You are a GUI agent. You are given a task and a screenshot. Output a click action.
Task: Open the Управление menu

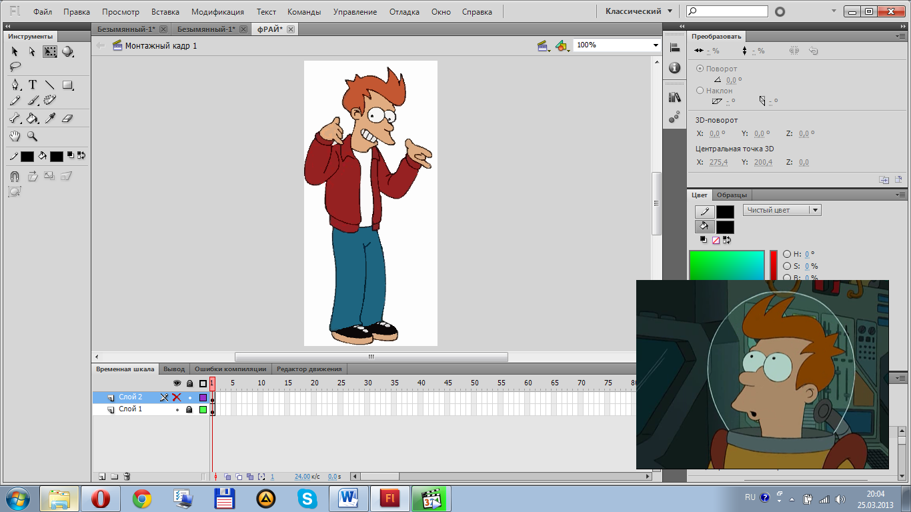(355, 12)
